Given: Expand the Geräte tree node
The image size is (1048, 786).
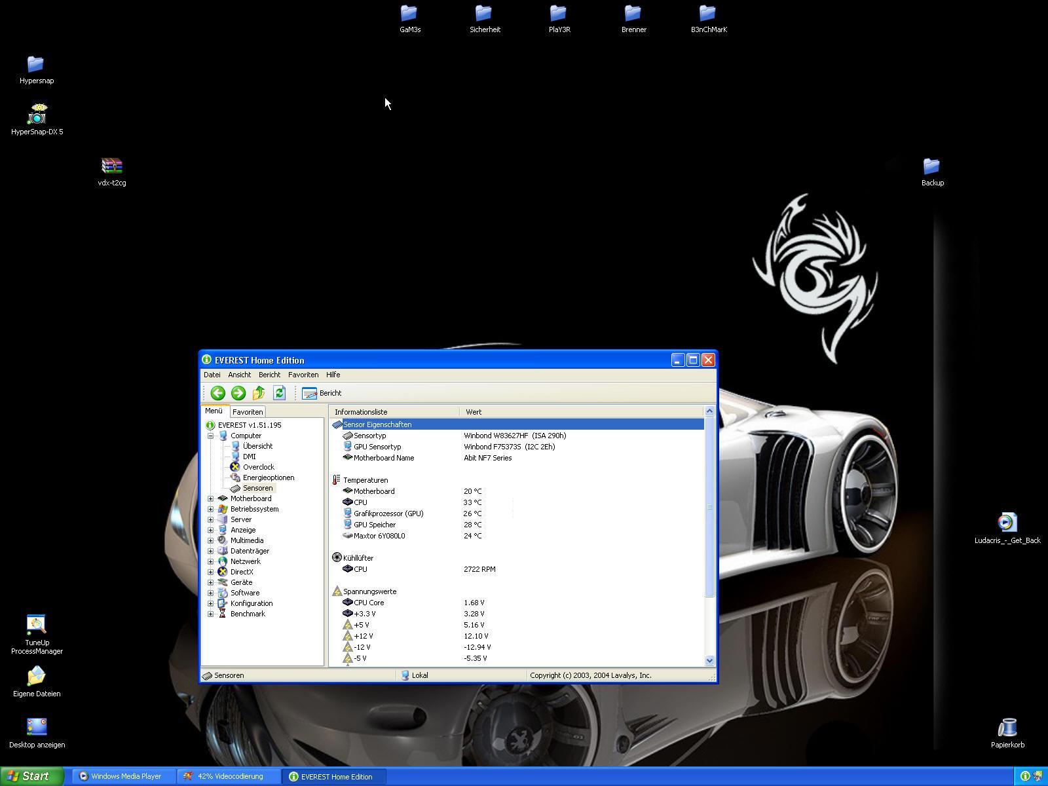Looking at the screenshot, I should click(x=211, y=582).
